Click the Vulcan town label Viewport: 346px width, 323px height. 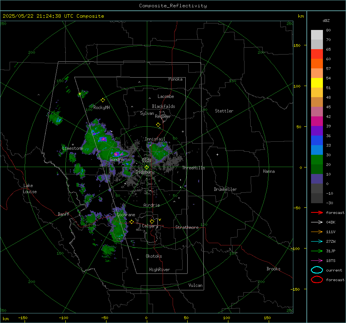[x=195, y=285]
